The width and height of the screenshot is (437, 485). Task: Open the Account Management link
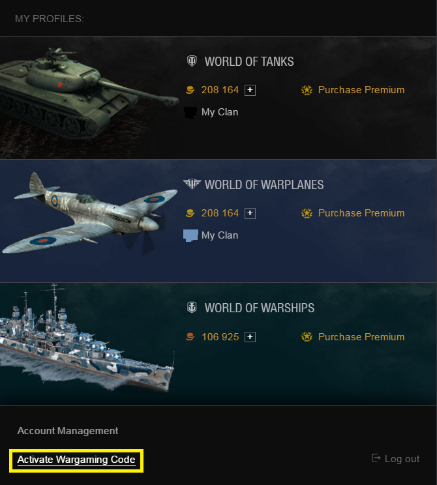tap(68, 431)
